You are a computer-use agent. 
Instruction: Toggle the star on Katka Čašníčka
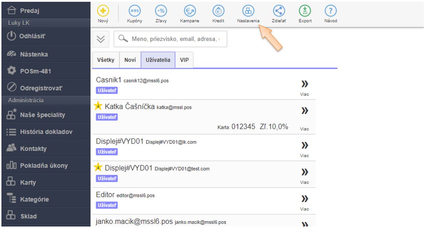pos(98,106)
